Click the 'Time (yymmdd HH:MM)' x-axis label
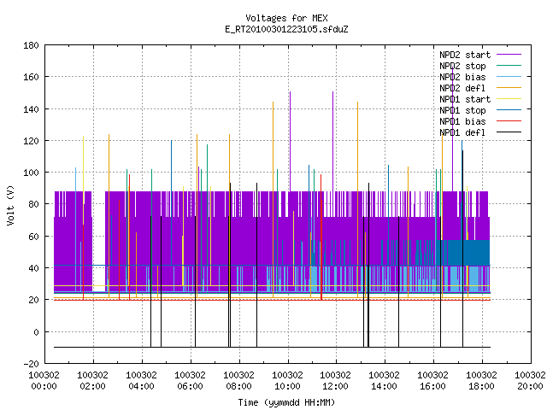The width and height of the screenshot is (547, 410). point(286,402)
